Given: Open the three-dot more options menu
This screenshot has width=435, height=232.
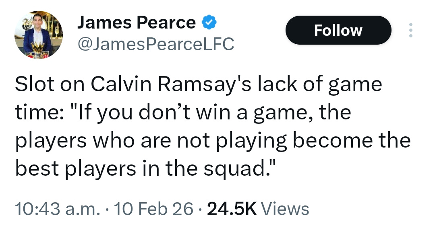Looking at the screenshot, I should (410, 30).
